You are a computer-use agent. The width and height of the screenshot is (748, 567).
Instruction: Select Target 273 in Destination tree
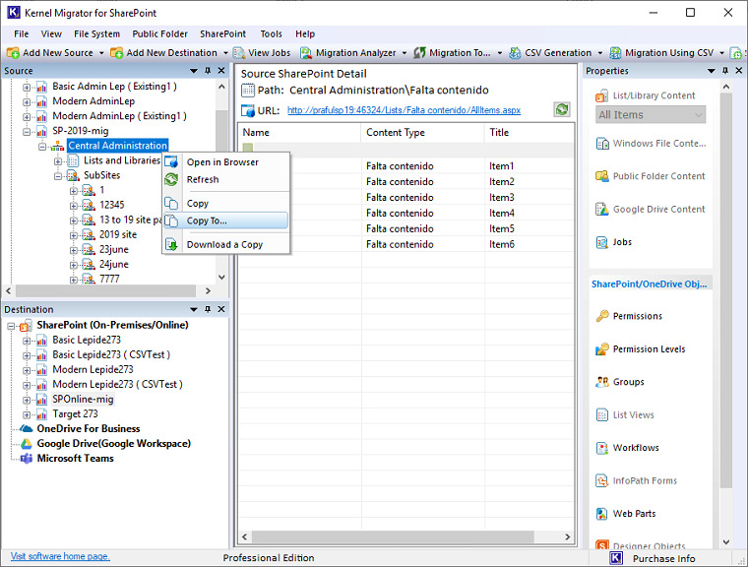coord(75,413)
